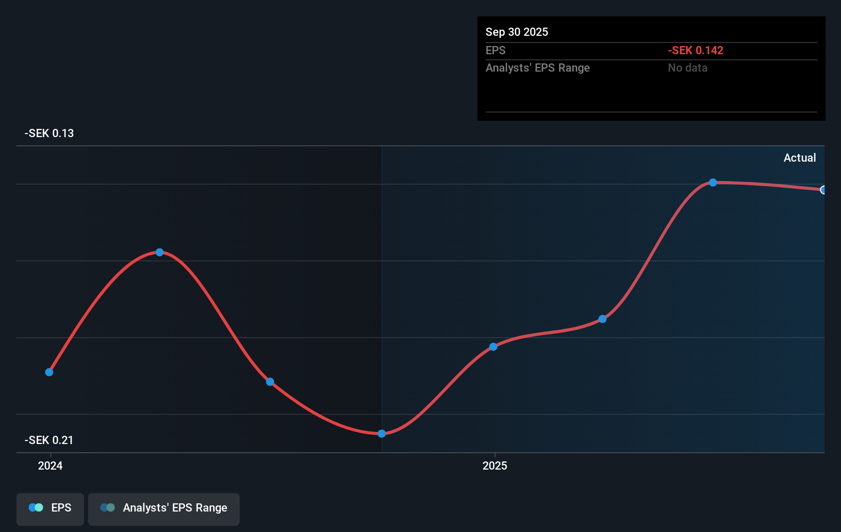Click the -SEK 0.142 EPS value link
This screenshot has height=532, width=841.
click(696, 50)
